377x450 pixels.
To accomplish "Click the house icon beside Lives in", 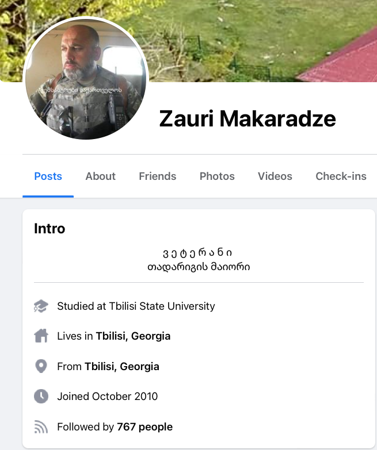I will click(41, 336).
